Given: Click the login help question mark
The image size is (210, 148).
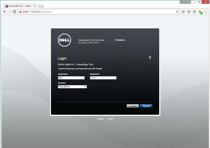Looking at the screenshot, I should click(x=150, y=58).
